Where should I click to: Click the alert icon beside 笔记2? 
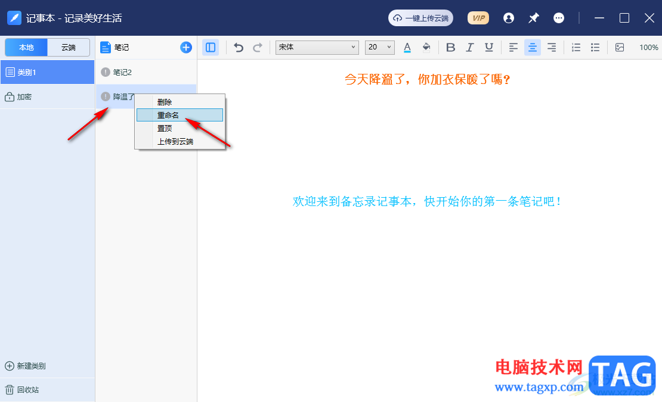click(x=106, y=72)
